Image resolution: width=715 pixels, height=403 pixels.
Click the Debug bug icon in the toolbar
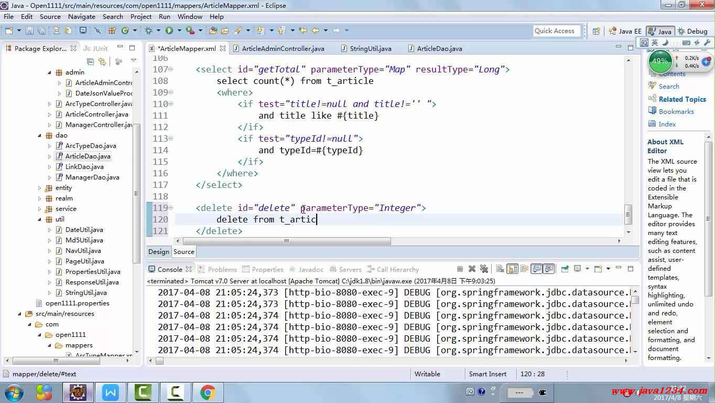point(149,31)
